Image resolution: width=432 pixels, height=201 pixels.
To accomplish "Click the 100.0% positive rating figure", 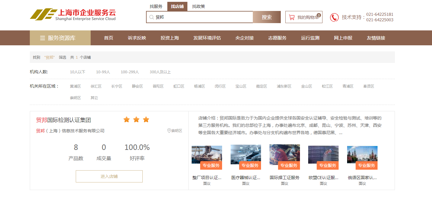I will (137, 147).
